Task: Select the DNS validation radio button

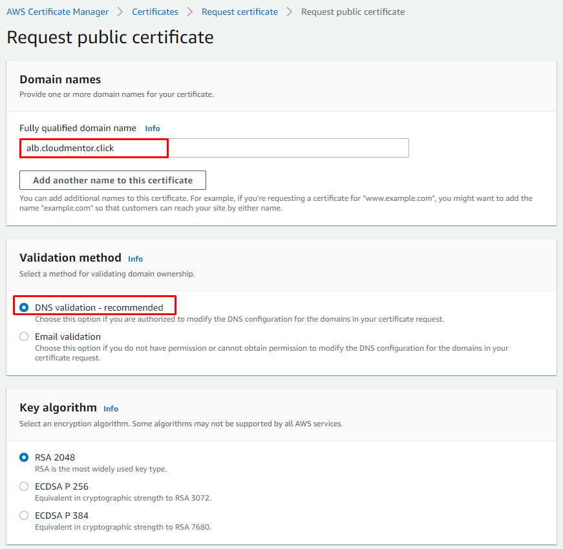Action: [x=24, y=307]
